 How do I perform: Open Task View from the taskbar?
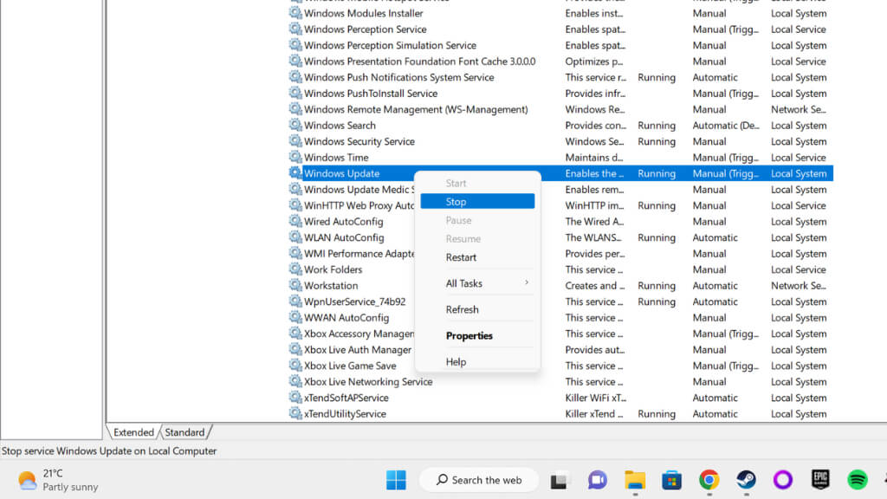[559, 480]
